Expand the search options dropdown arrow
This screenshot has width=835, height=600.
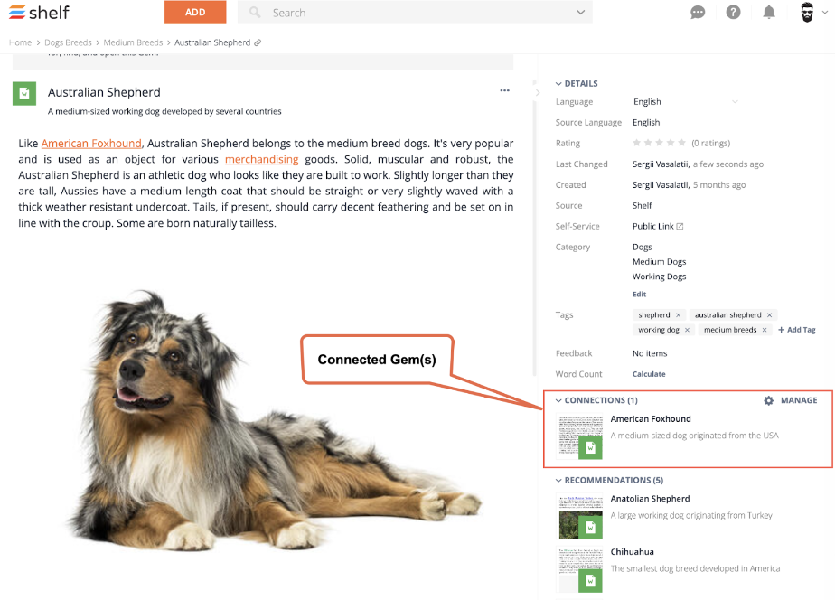click(580, 13)
